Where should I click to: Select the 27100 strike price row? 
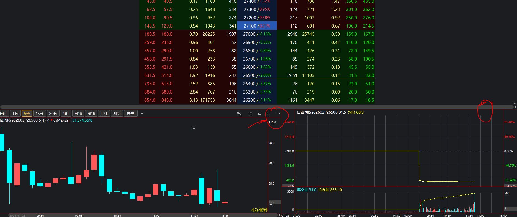(x=257, y=26)
